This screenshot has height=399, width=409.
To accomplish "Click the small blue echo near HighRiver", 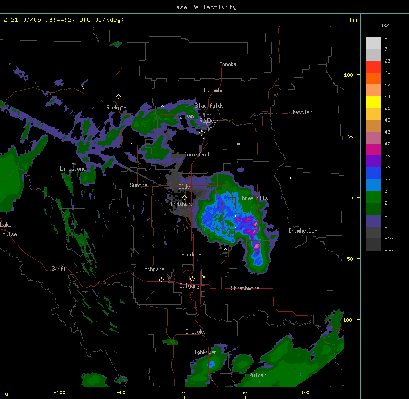I will pyautogui.click(x=212, y=364).
